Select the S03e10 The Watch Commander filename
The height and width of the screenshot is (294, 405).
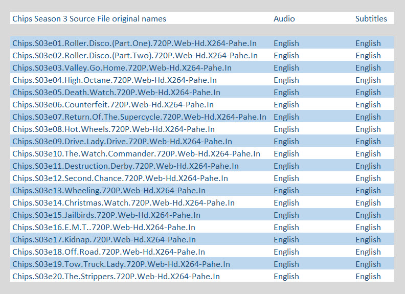(136, 154)
